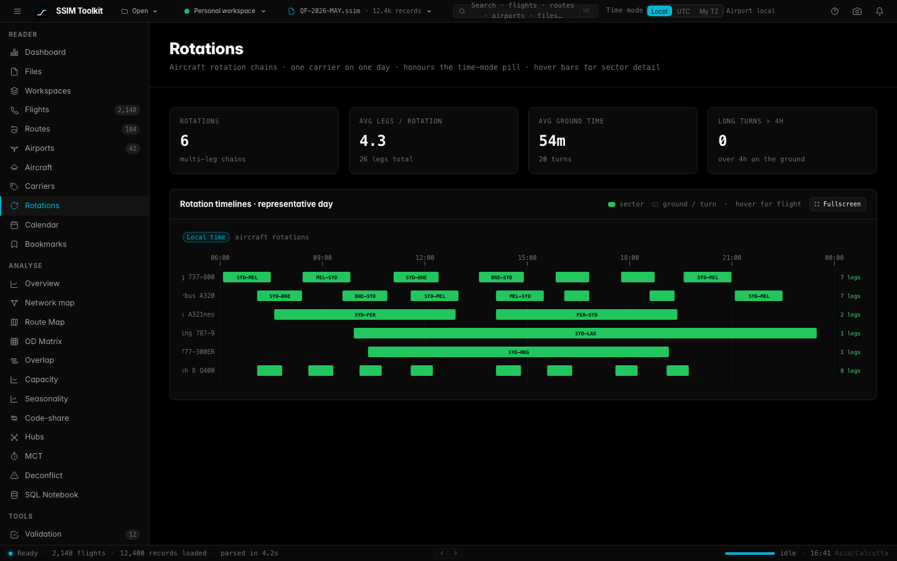Open notifications bell icon
Image resolution: width=897 pixels, height=561 pixels.
880,11
